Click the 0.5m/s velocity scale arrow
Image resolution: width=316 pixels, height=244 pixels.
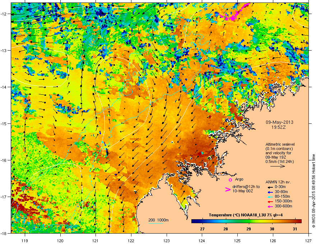coord(278,166)
